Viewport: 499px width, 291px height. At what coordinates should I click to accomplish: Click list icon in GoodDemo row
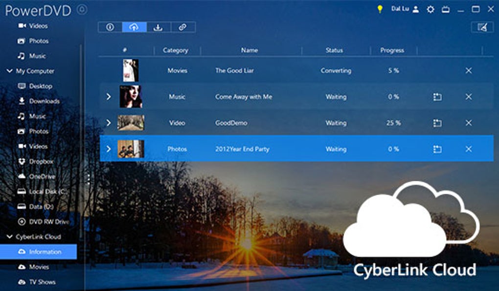pos(437,123)
